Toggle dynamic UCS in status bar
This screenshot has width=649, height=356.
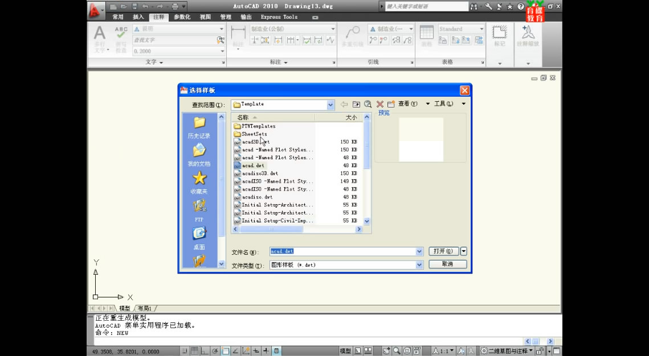pyautogui.click(x=246, y=351)
